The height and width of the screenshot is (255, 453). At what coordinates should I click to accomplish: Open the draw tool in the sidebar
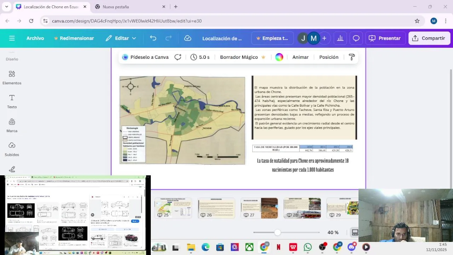[12, 169]
